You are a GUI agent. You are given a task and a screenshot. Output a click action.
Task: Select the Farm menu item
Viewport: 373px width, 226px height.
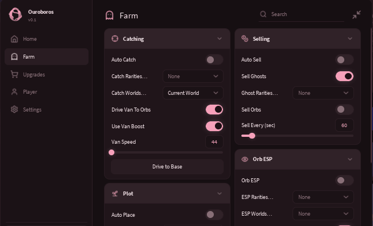click(x=47, y=57)
